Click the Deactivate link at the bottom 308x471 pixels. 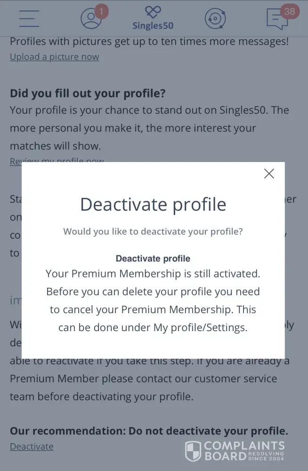pos(32,447)
